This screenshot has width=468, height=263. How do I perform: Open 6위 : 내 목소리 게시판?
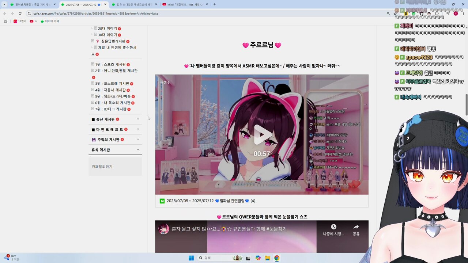click(113, 103)
